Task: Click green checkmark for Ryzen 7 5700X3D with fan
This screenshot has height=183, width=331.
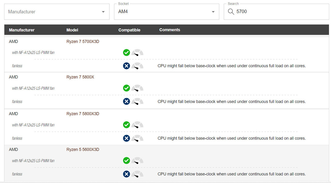Action: [126, 53]
